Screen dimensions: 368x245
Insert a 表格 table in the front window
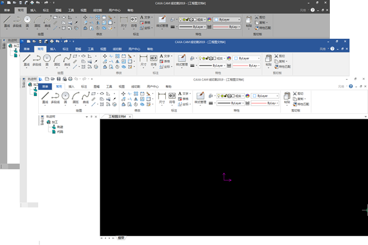click(x=183, y=99)
